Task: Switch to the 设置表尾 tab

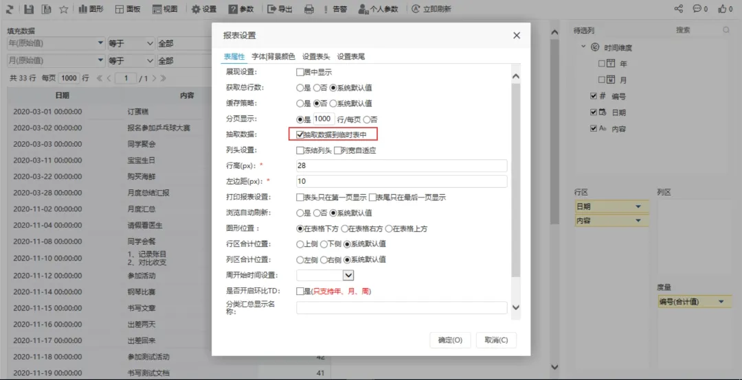Action: [350, 57]
